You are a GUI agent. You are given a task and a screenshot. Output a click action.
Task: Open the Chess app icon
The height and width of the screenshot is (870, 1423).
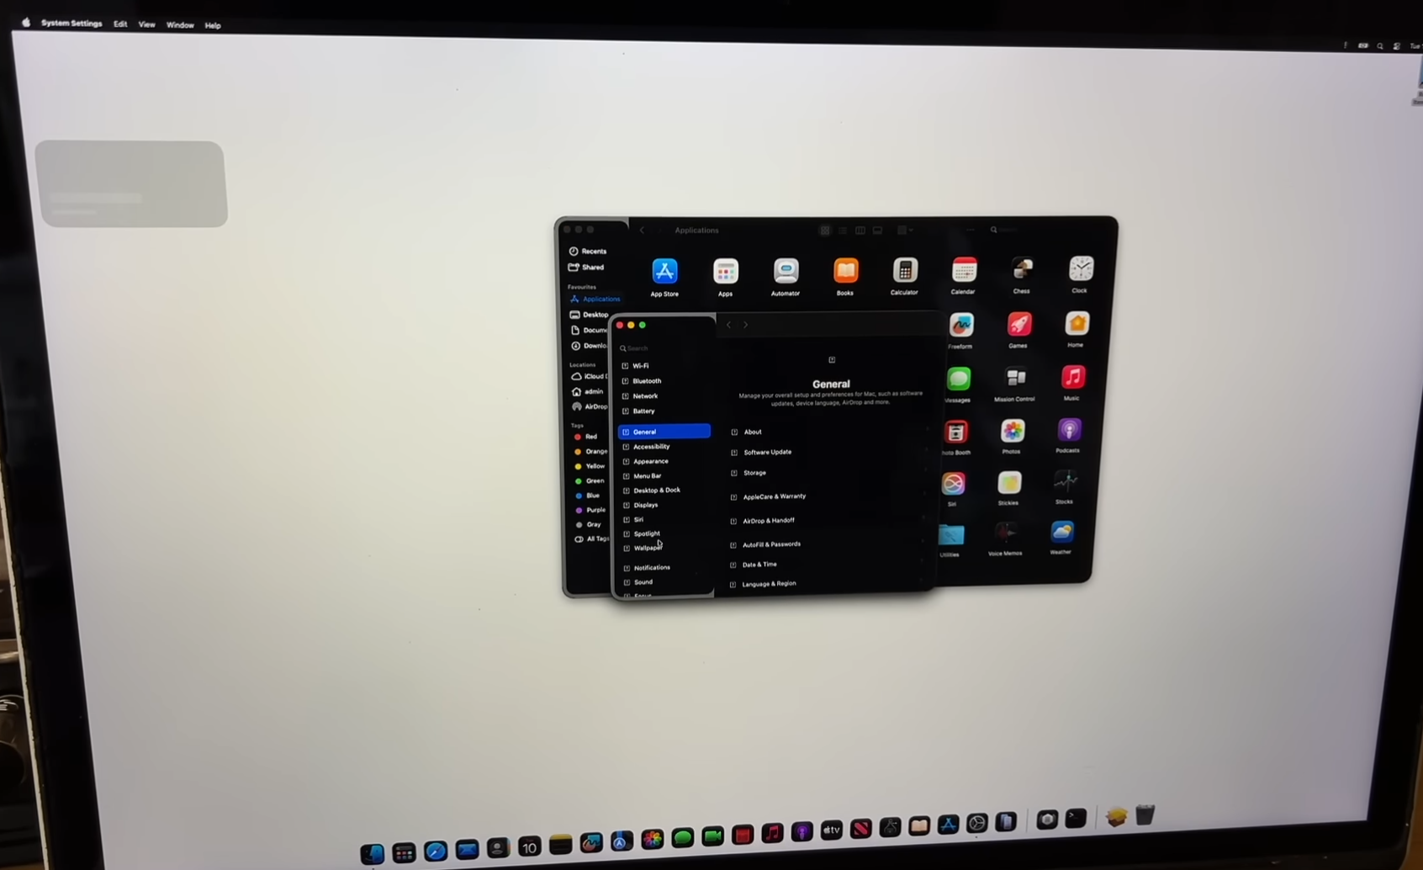pos(1022,269)
